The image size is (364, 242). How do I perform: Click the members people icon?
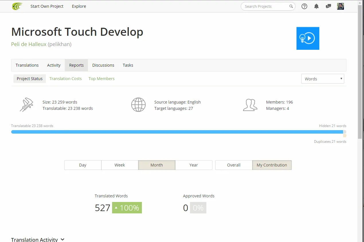point(250,105)
